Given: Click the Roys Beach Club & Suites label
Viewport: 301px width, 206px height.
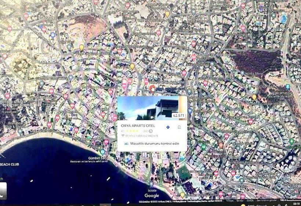Looking at the screenshot, I should [16, 125].
